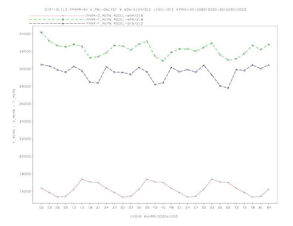Click x-axis tick label 00
This screenshot has height=226, width=293.
[41, 208]
